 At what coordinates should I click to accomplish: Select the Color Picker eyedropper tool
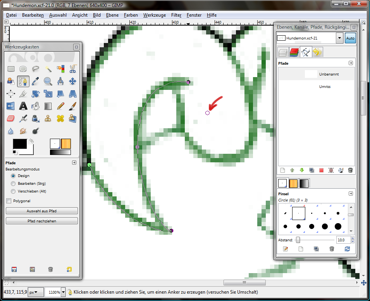tap(35, 81)
